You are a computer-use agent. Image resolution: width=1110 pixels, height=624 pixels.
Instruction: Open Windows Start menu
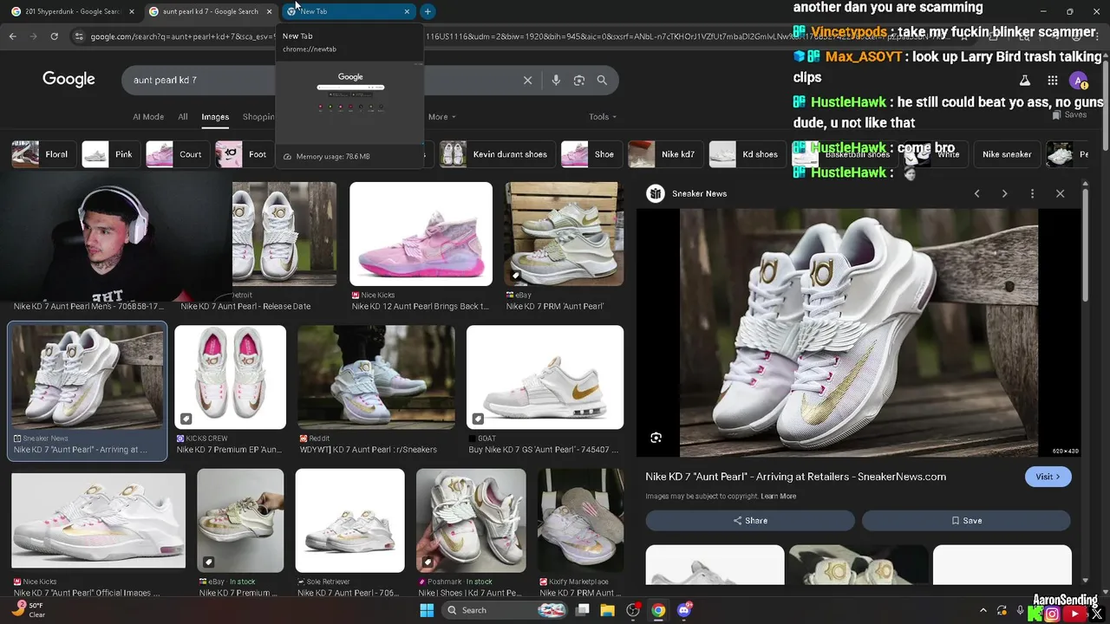tap(427, 610)
